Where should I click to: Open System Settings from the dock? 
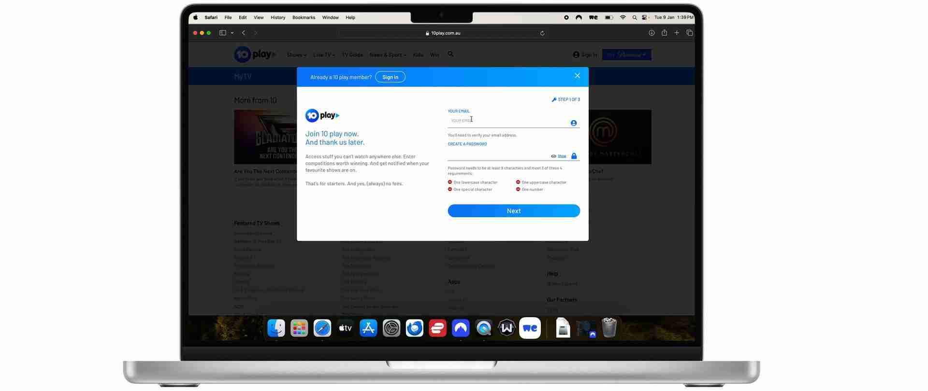click(391, 328)
